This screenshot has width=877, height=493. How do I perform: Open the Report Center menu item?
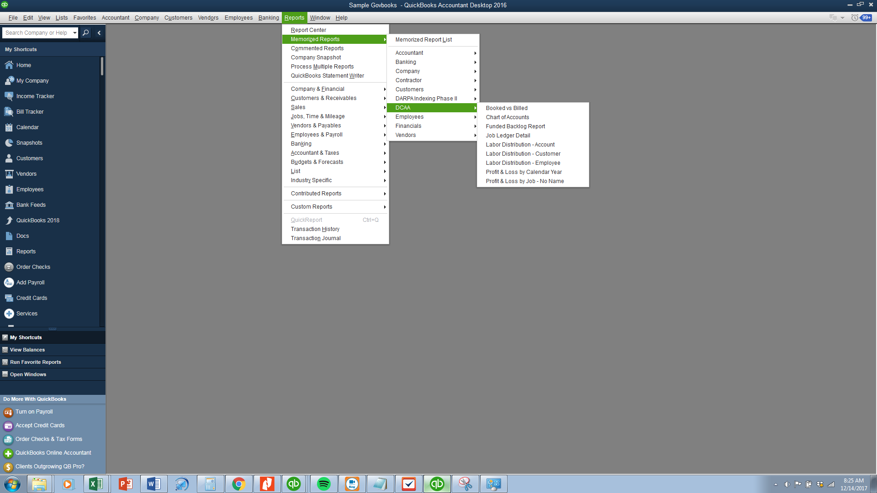tap(335, 30)
